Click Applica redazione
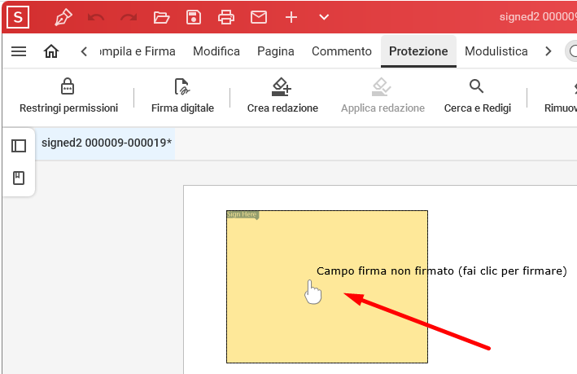The image size is (577, 374). (382, 96)
